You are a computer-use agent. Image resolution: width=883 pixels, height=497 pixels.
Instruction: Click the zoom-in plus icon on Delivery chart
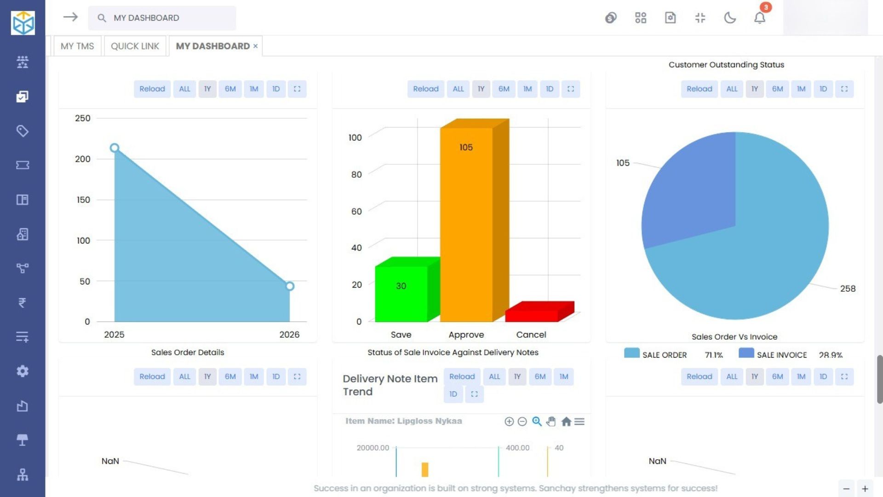click(509, 422)
